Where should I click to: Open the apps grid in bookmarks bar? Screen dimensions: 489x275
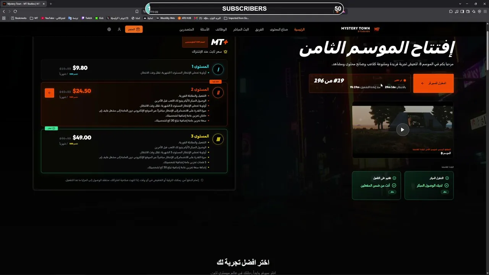[4, 18]
